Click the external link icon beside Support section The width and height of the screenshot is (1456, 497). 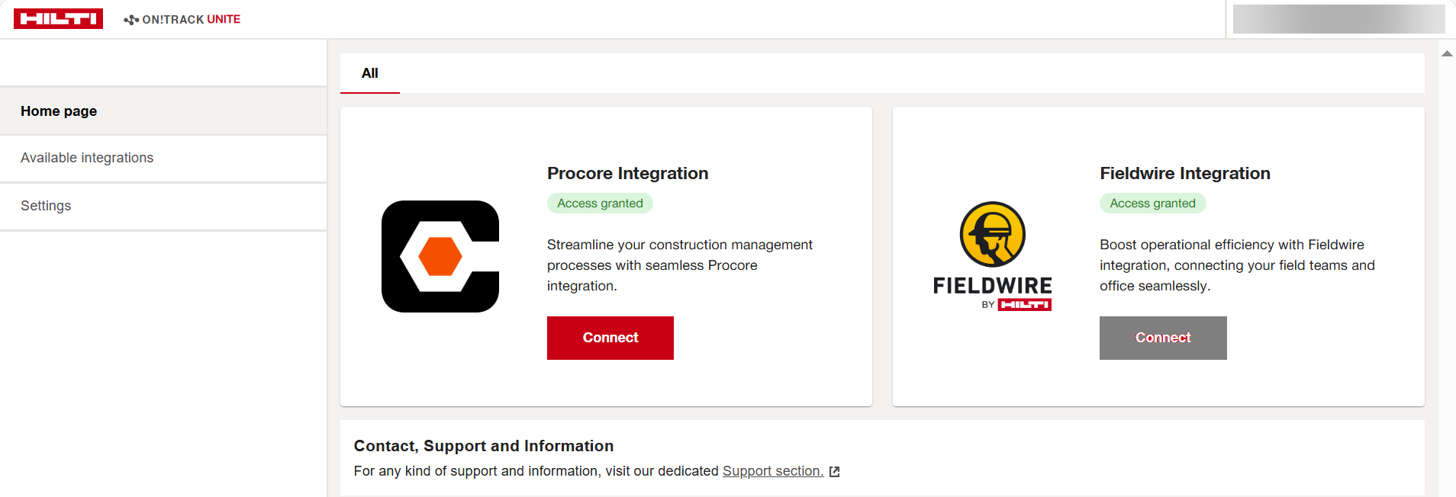coord(835,472)
